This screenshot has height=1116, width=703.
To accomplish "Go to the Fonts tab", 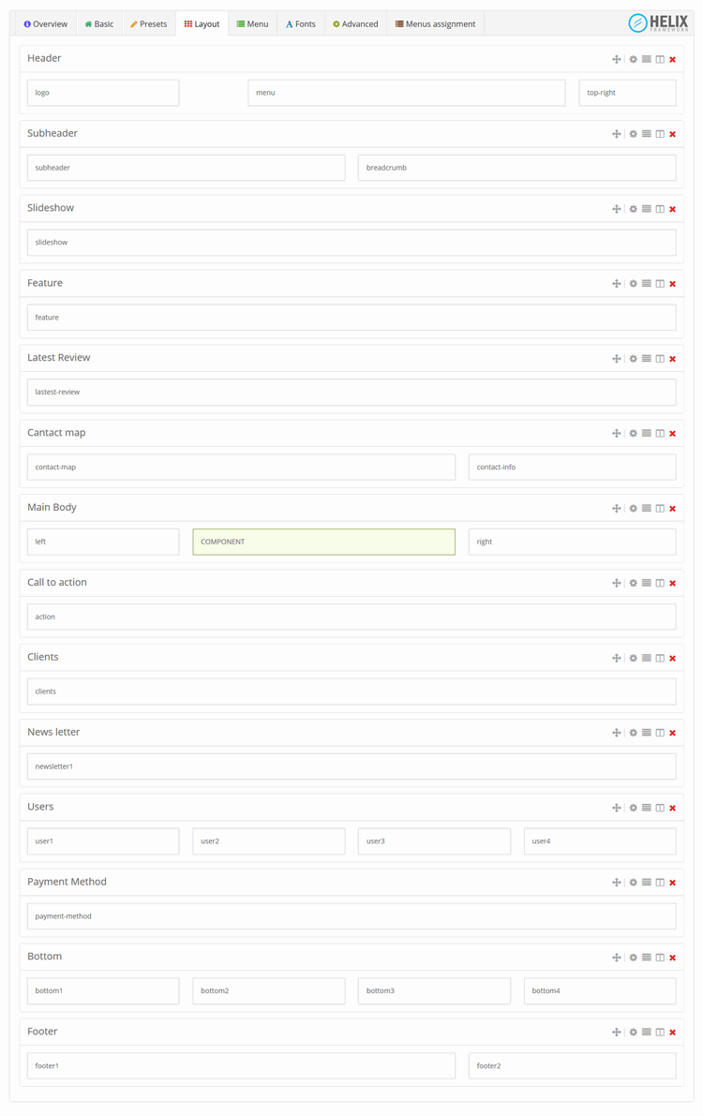I will 301,24.
